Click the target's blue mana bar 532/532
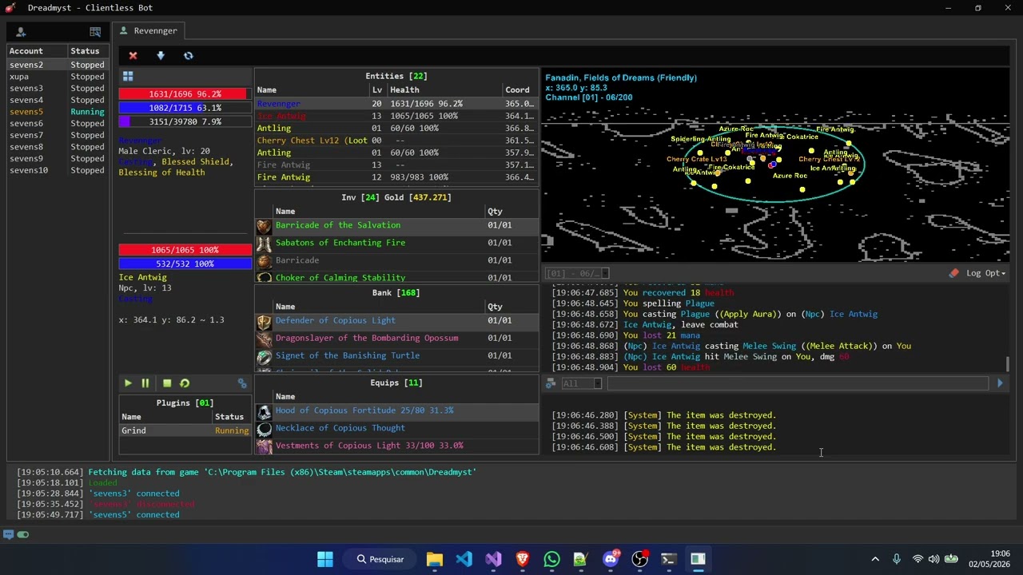 point(185,264)
